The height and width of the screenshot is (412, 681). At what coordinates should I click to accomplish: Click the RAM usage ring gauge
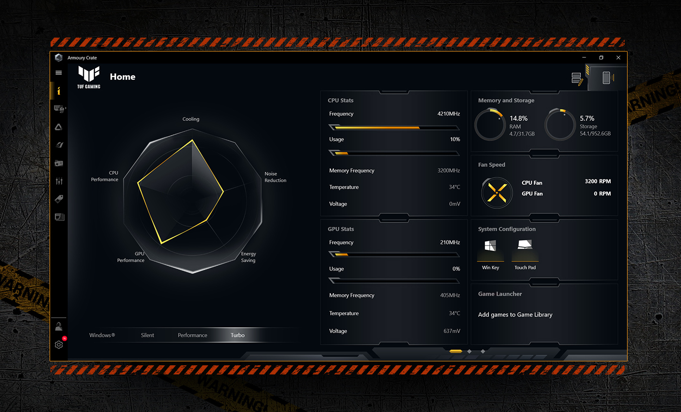(490, 124)
